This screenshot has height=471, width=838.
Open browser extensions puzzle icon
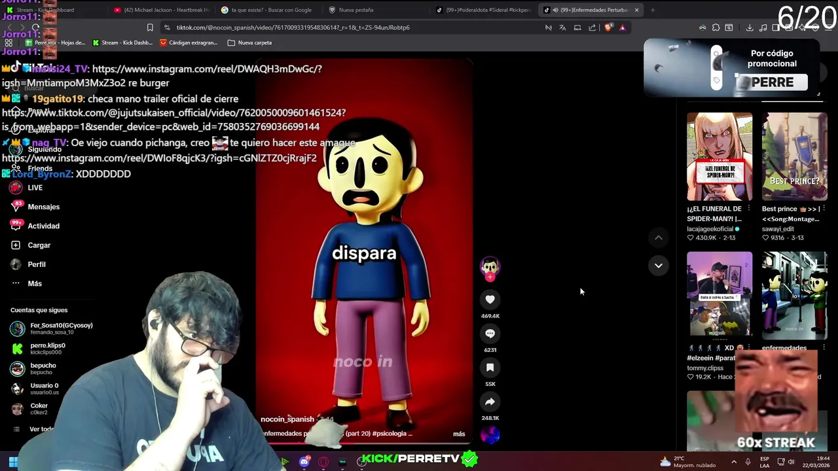[x=716, y=27]
